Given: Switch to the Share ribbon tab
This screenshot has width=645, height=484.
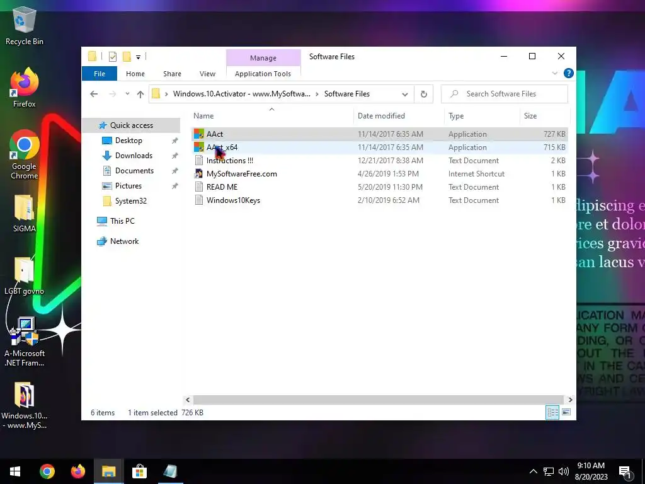Looking at the screenshot, I should click(x=172, y=74).
